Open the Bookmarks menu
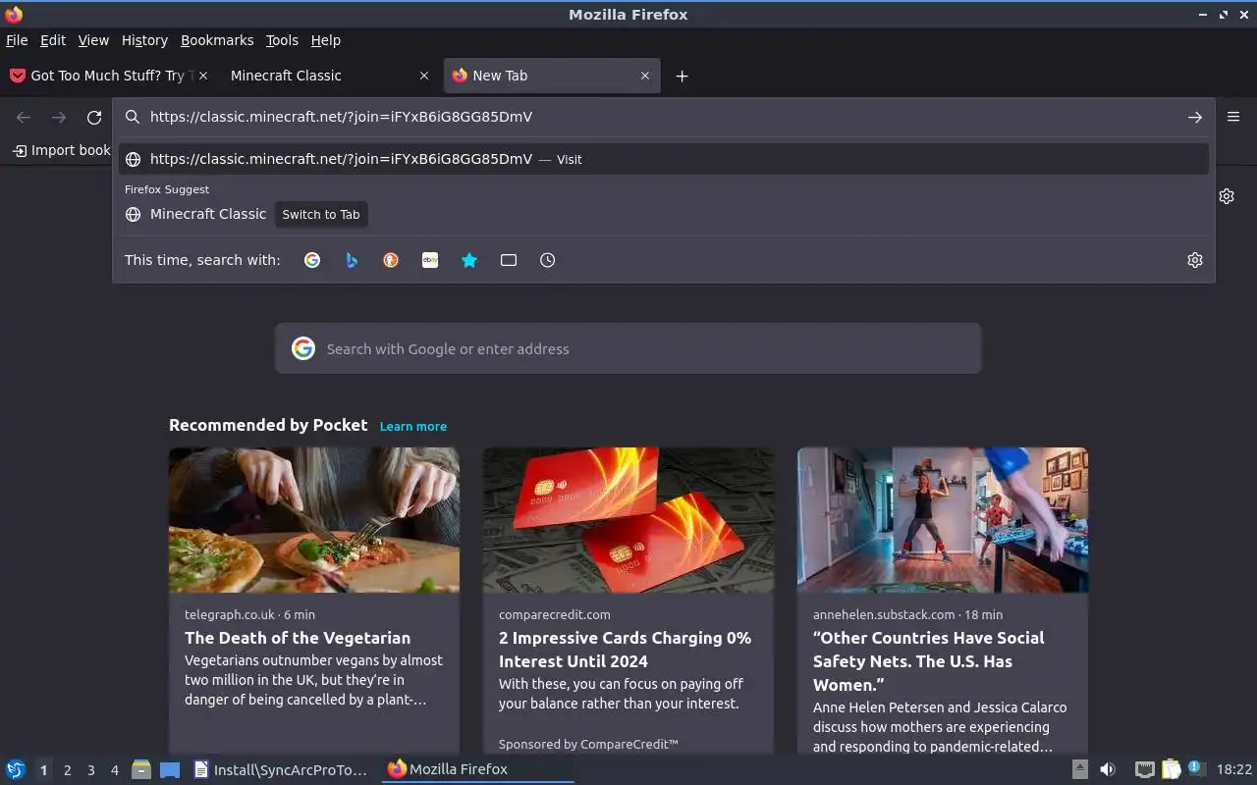This screenshot has height=785, width=1257. point(217,40)
